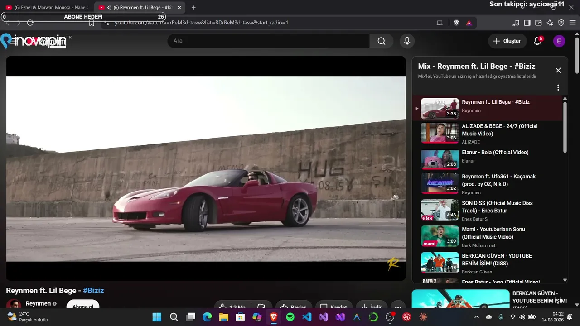Click the YouTube search magnifier button
The width and height of the screenshot is (580, 326).
(382, 41)
